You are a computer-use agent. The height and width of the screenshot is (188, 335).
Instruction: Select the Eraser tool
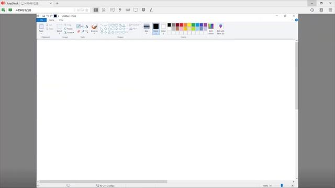pyautogui.click(x=79, y=31)
